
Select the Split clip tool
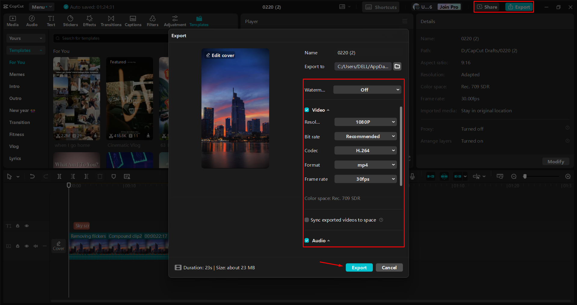point(59,176)
